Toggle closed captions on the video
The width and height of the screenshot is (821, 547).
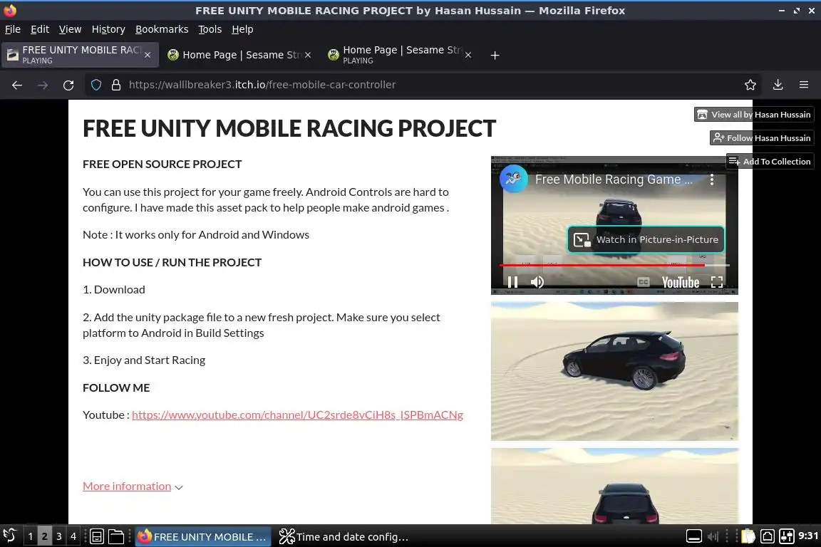644,282
